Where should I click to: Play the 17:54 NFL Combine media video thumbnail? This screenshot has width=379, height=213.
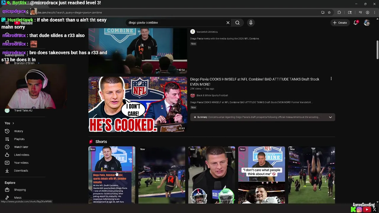click(138, 50)
